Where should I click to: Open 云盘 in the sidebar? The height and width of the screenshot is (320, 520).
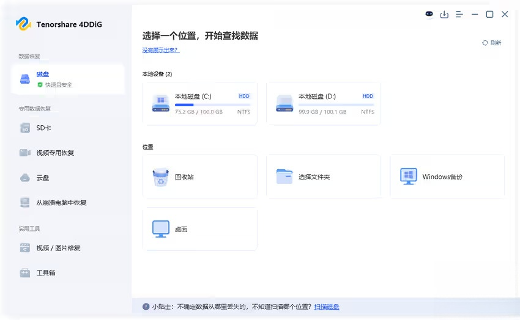tap(68, 178)
